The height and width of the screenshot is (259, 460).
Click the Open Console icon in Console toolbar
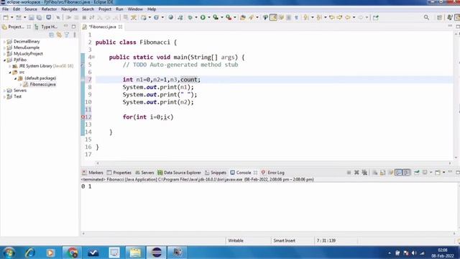coord(438,173)
